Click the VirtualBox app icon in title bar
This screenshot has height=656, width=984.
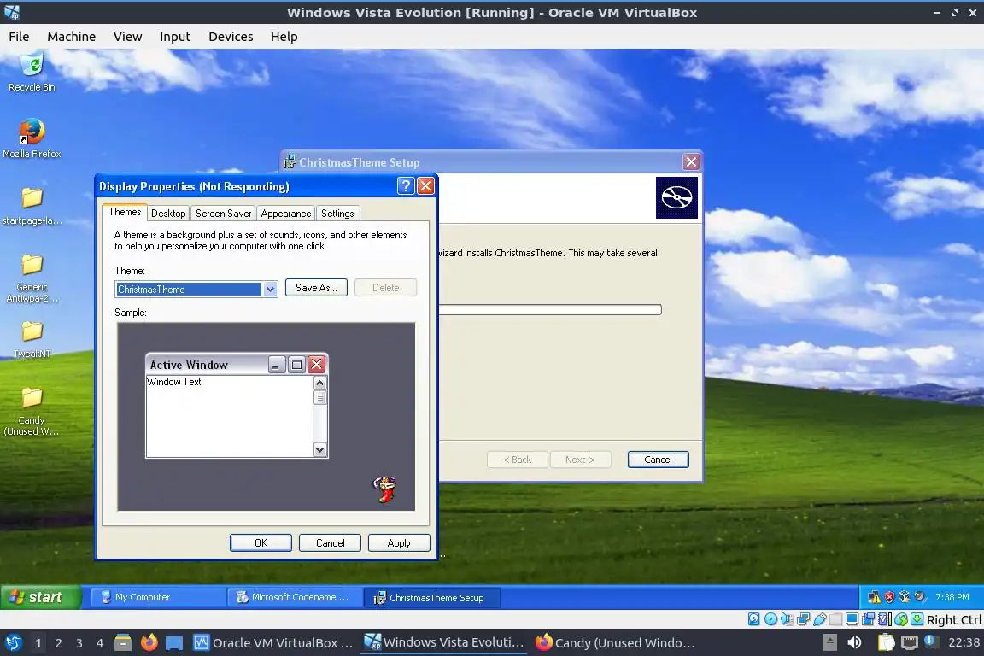[13, 12]
